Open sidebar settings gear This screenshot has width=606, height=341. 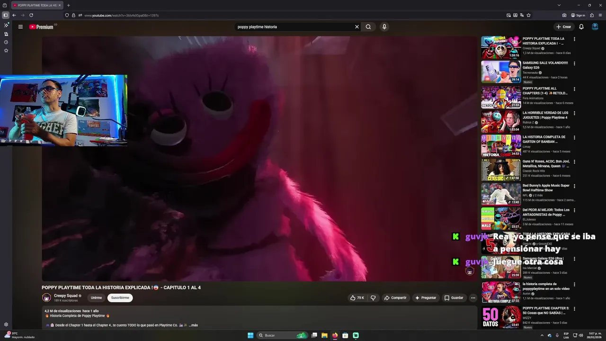coord(6,324)
